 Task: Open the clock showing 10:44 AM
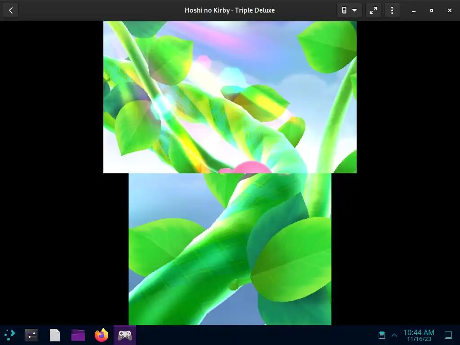tap(419, 335)
